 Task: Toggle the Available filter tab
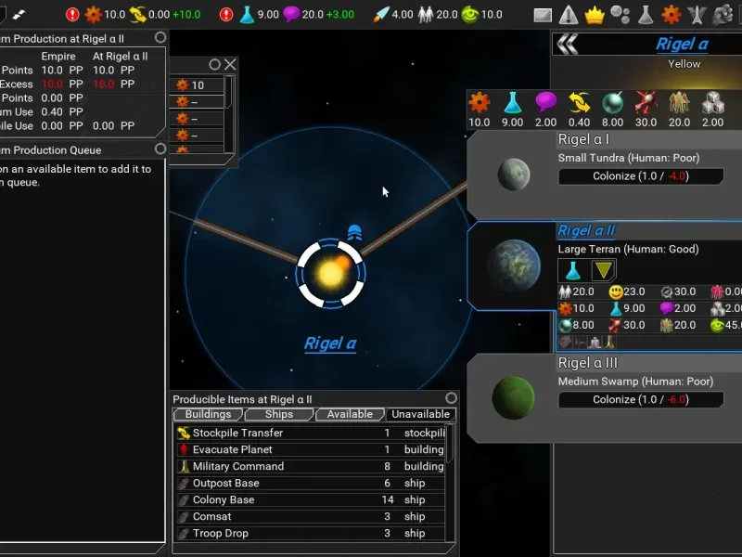351,414
